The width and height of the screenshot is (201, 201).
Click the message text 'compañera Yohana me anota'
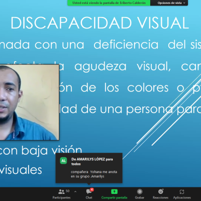(x=94, y=172)
